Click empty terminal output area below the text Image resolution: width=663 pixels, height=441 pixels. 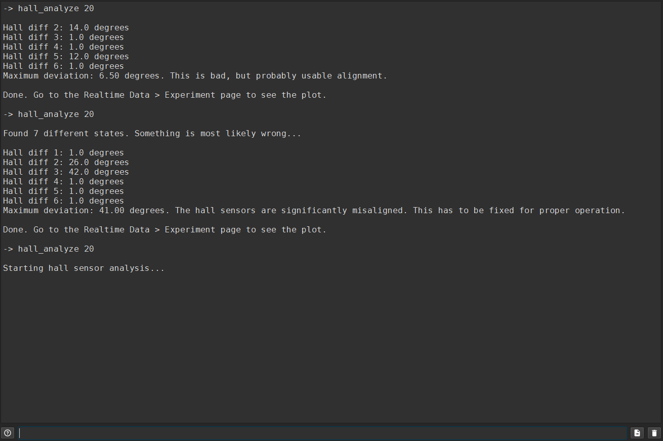pos(332,349)
